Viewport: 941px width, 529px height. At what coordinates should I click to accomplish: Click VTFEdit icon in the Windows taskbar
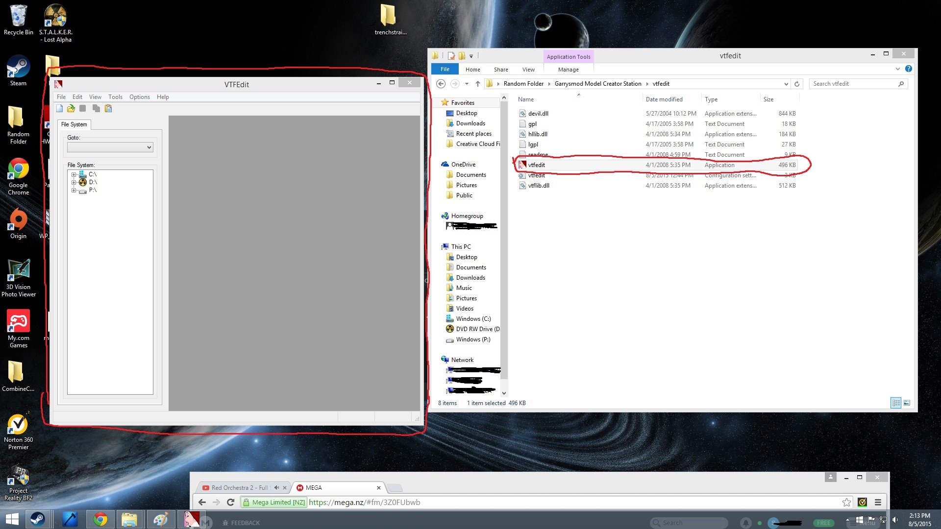click(x=191, y=519)
